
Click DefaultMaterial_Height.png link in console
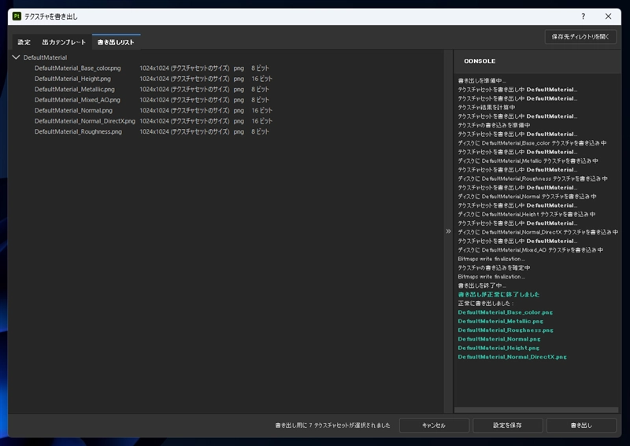pos(498,348)
